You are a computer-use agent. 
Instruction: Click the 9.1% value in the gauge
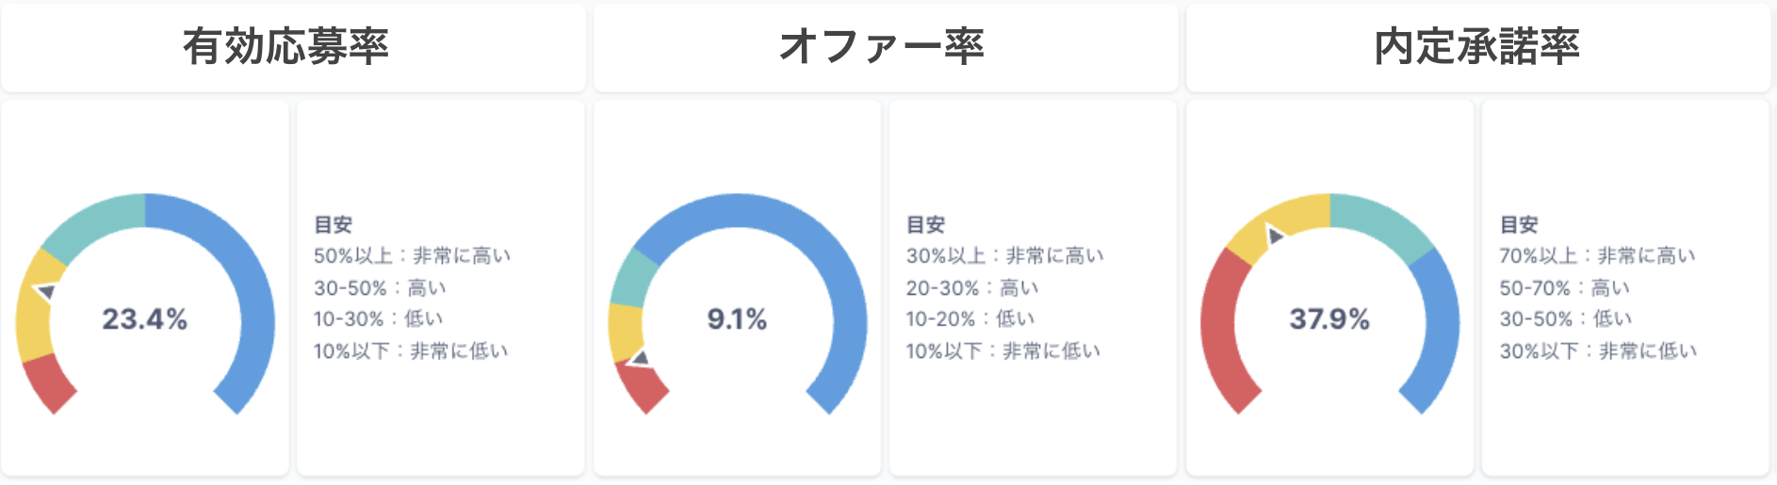coord(737,319)
